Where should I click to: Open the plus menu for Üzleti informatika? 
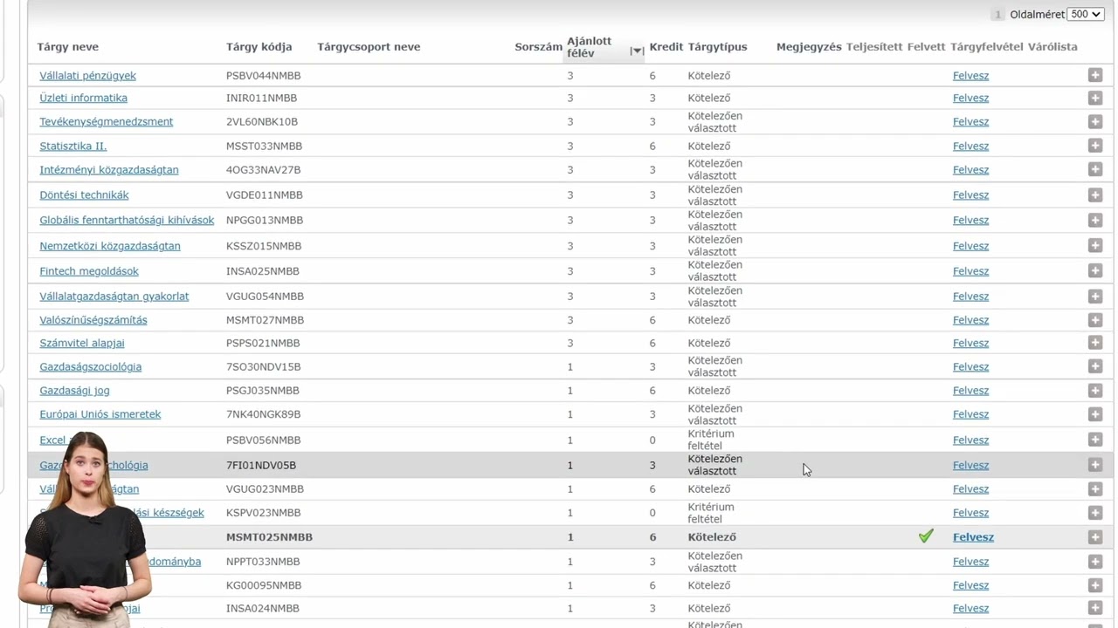coord(1095,98)
